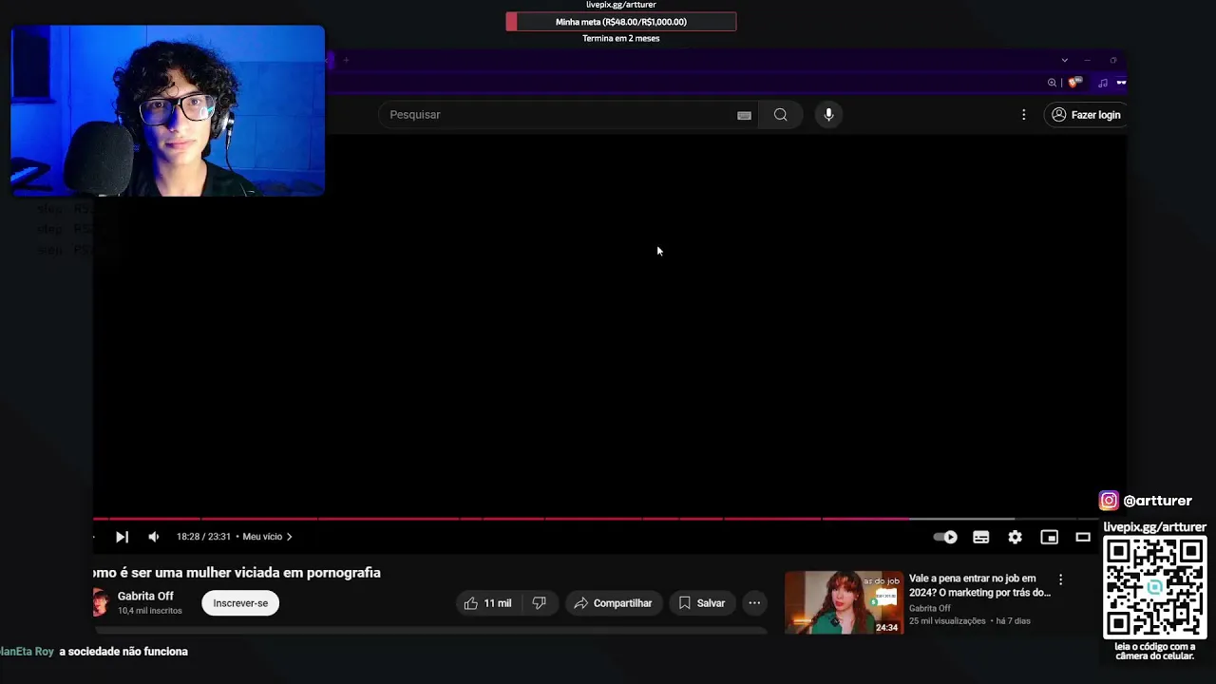Enable theater mode
Viewport: 1216px width, 684px height.
1083,537
